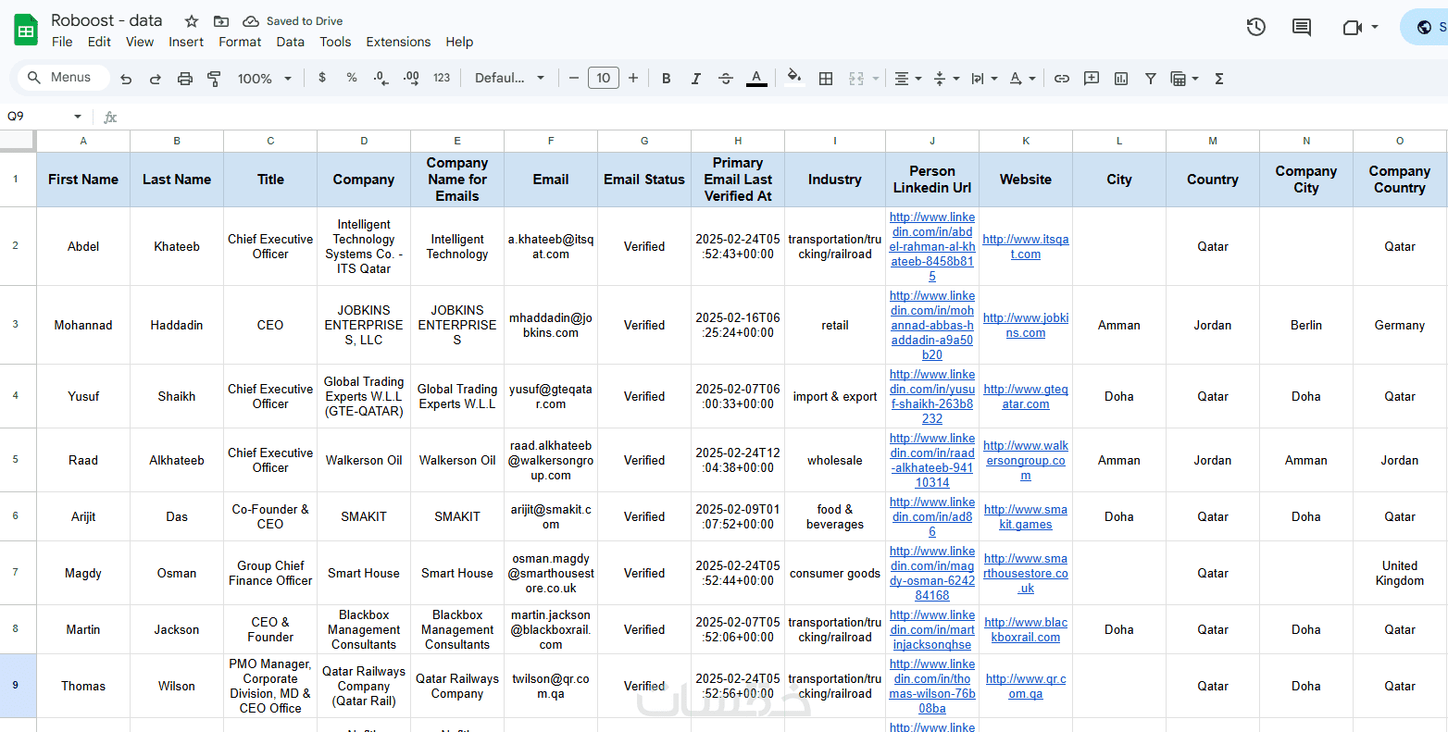Image resolution: width=1448 pixels, height=732 pixels.
Task: Open the Format menu
Action: pos(240,42)
